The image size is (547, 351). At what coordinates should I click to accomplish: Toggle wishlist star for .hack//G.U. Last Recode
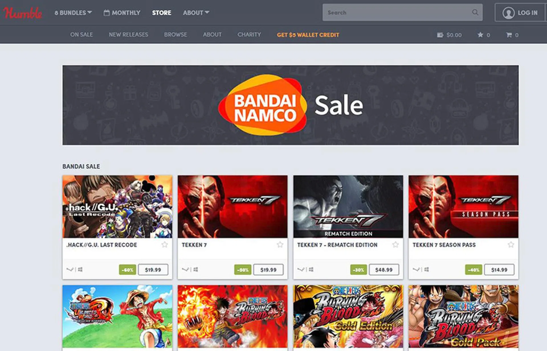(x=165, y=245)
